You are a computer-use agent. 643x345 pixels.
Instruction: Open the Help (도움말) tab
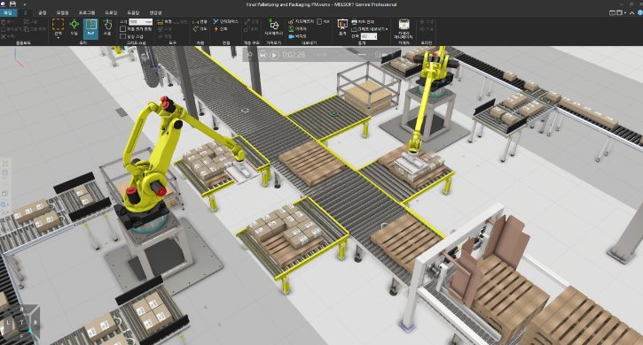click(133, 12)
